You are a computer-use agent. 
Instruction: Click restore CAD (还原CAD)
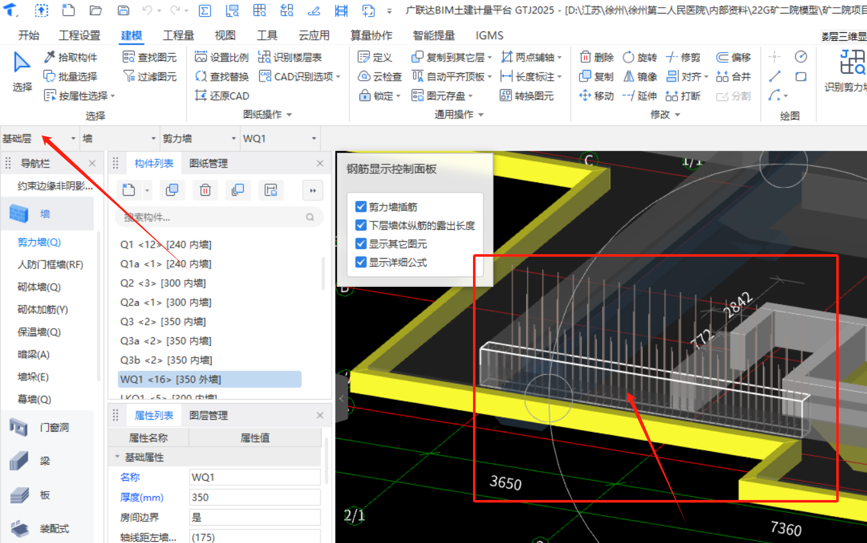point(221,96)
